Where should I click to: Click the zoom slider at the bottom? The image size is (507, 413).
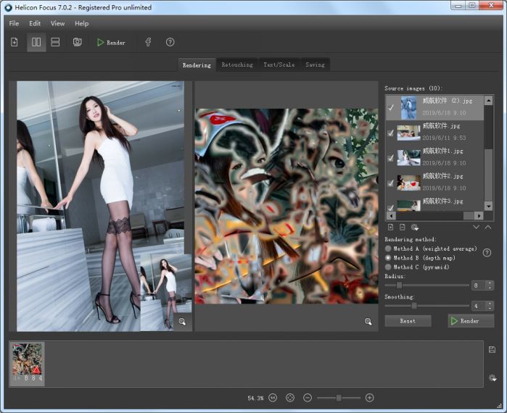click(x=338, y=398)
